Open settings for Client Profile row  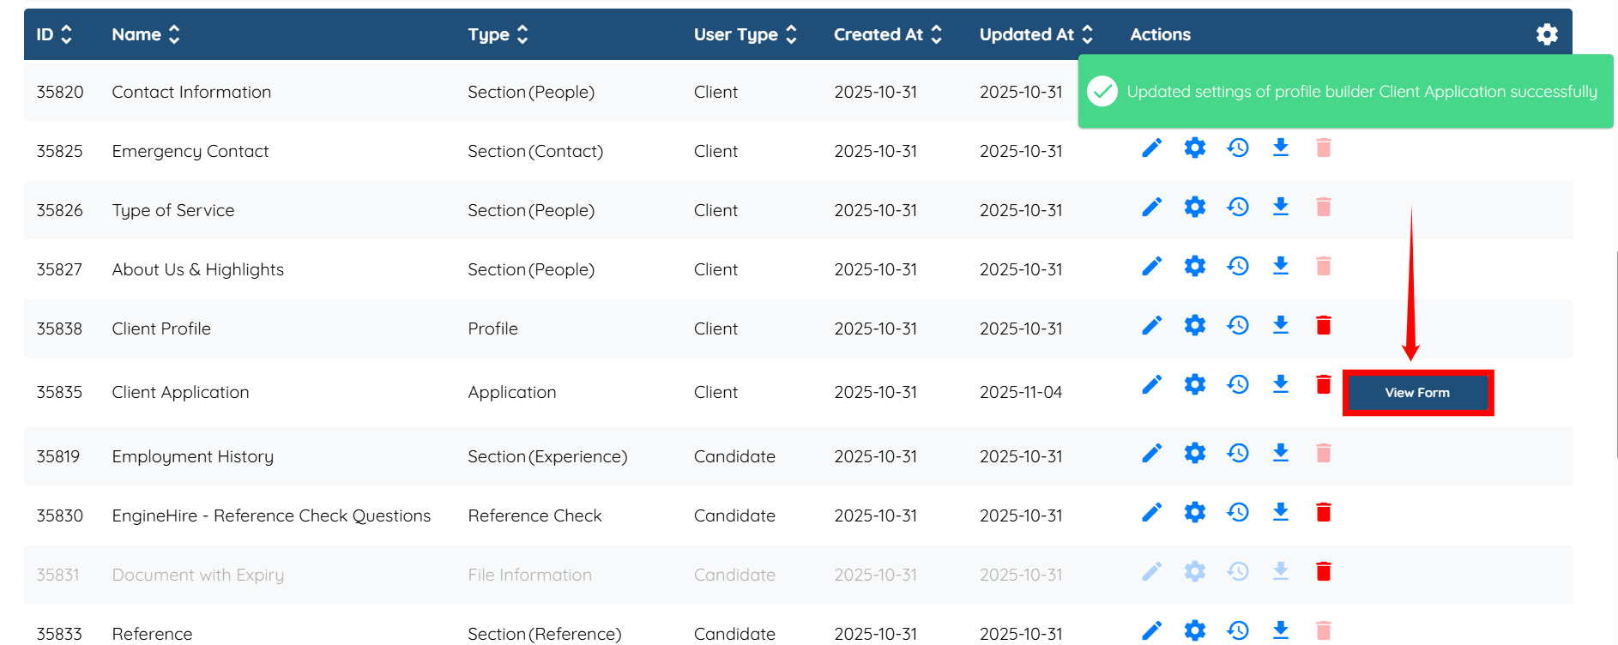point(1194,325)
